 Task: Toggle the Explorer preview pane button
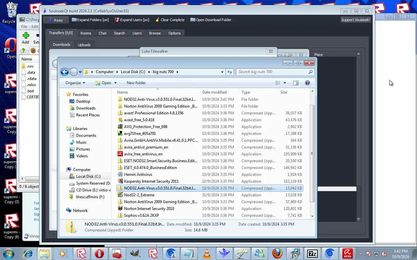tap(296, 83)
